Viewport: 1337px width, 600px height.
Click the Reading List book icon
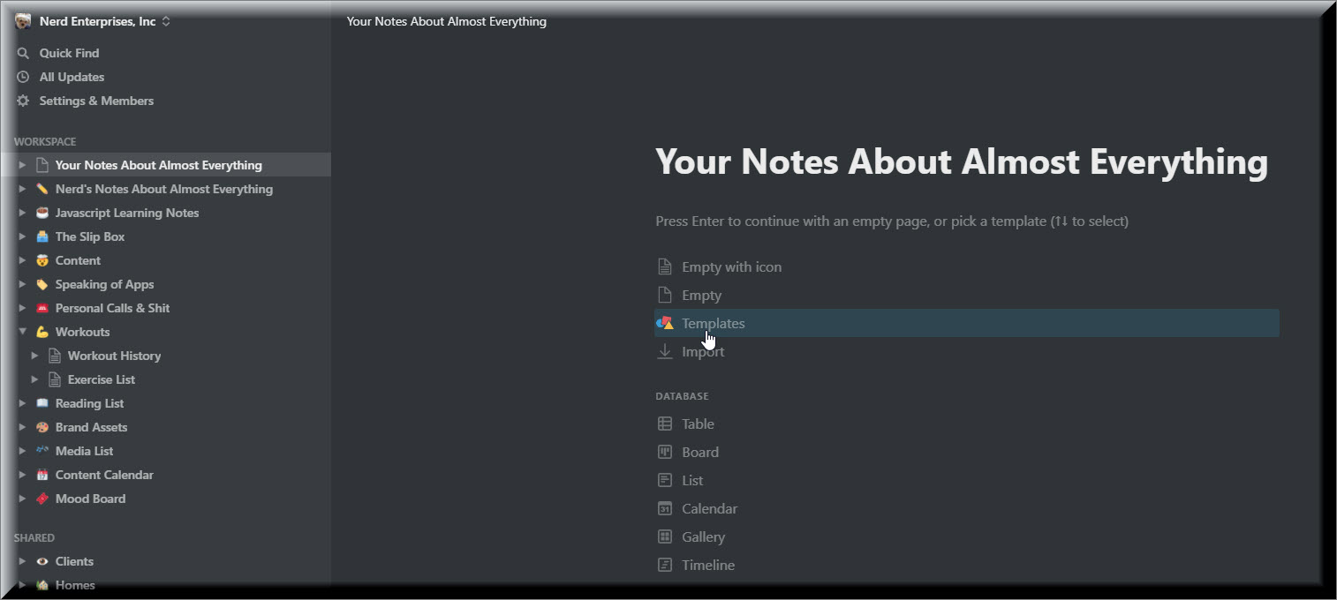click(x=42, y=403)
